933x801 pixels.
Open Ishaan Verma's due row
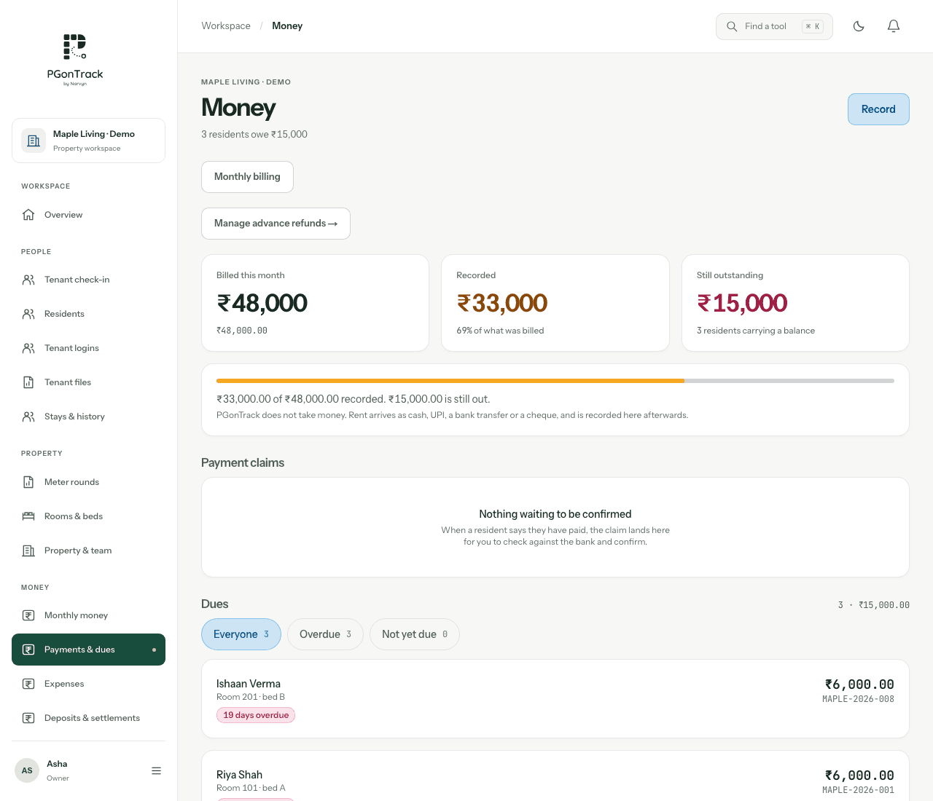pyautogui.click(x=555, y=699)
